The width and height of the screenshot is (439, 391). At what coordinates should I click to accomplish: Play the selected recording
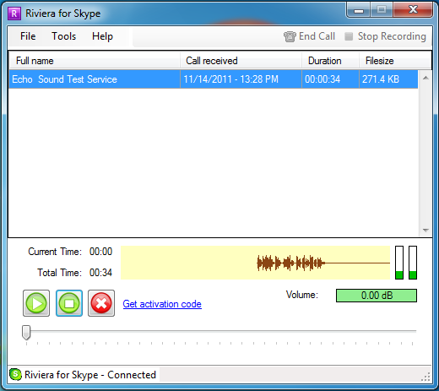[36, 303]
